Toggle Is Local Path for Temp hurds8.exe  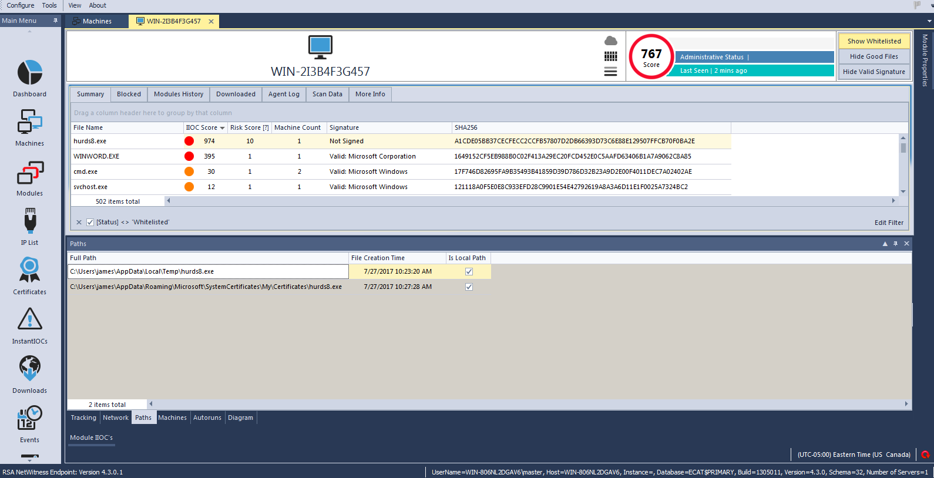pos(469,272)
